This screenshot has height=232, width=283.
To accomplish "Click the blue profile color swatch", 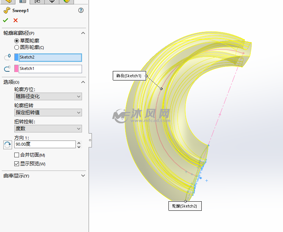I will pyautogui.click(x=16, y=57).
